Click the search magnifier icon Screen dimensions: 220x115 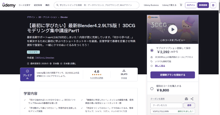click(57, 5)
